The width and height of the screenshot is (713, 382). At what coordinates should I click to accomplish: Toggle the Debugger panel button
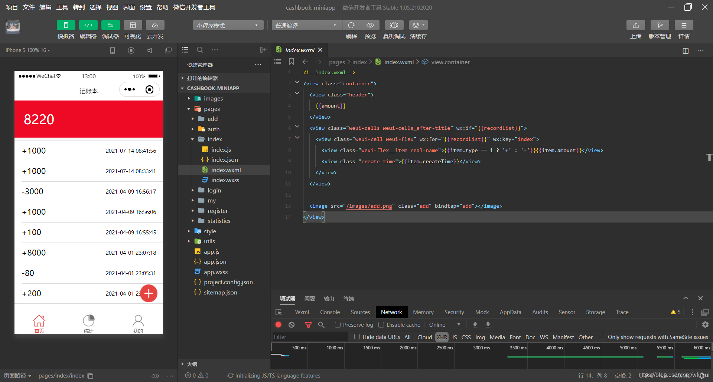110,25
